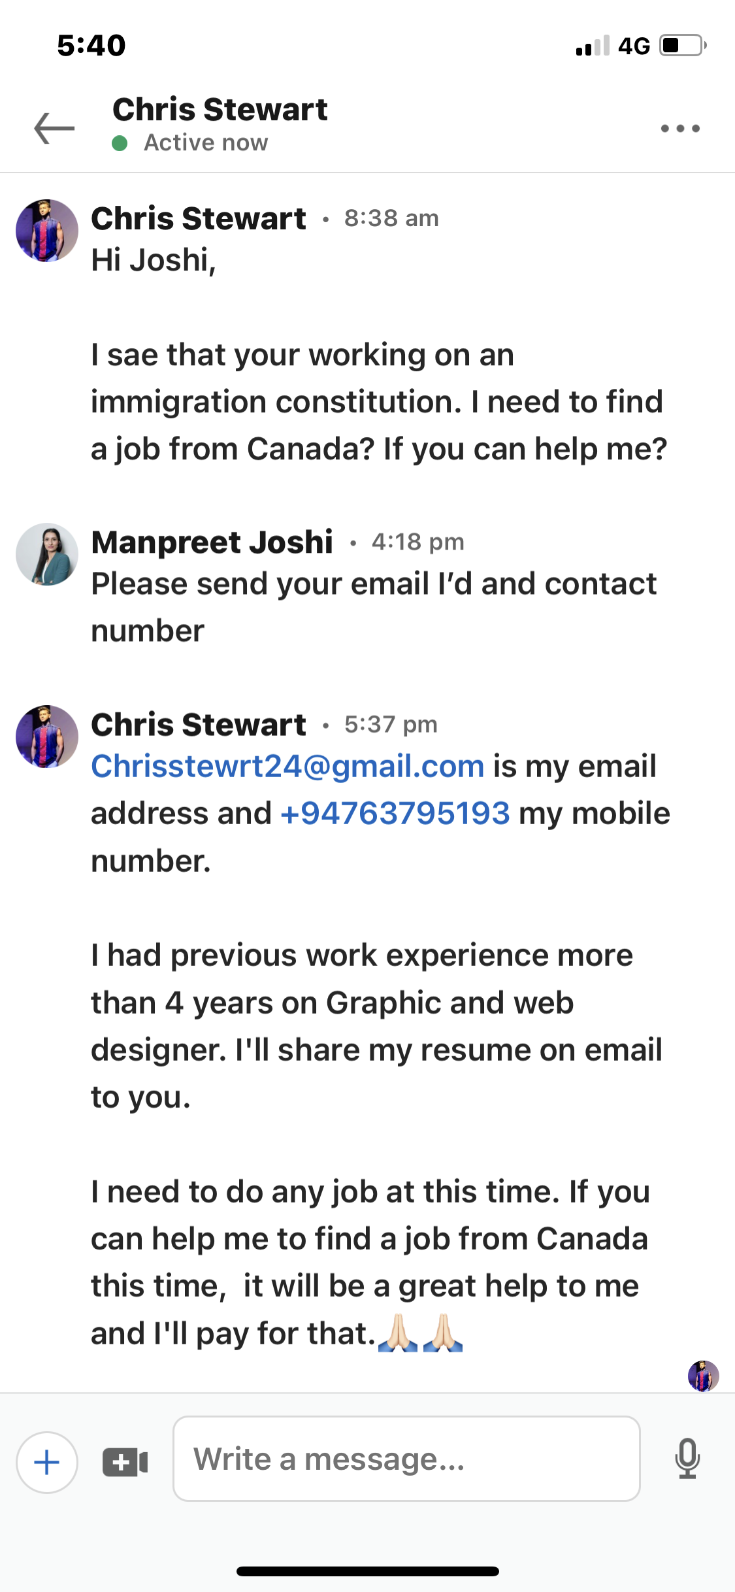Focus the Write a message field

[406, 1459]
